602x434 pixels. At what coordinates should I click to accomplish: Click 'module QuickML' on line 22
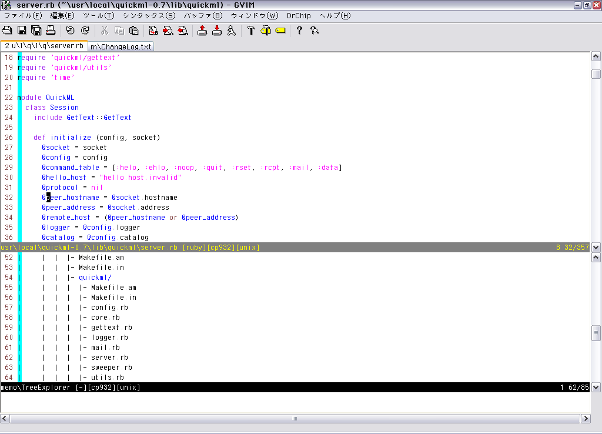tap(46, 98)
